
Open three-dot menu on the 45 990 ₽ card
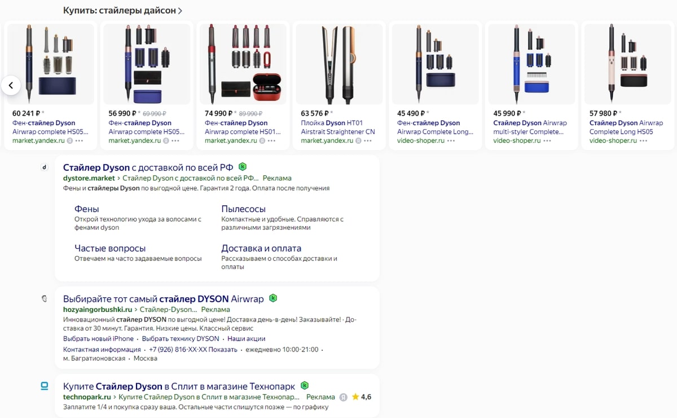click(547, 140)
